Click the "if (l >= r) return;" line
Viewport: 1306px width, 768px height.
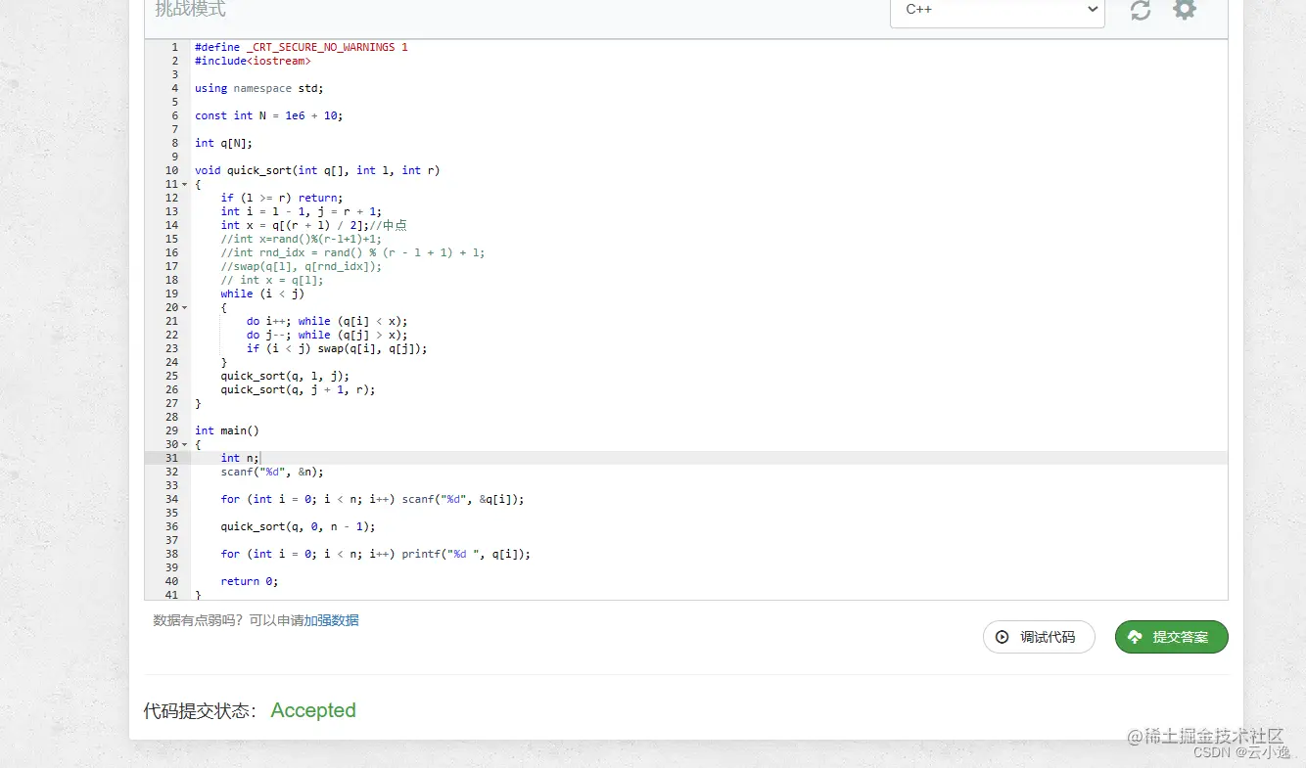coord(282,198)
